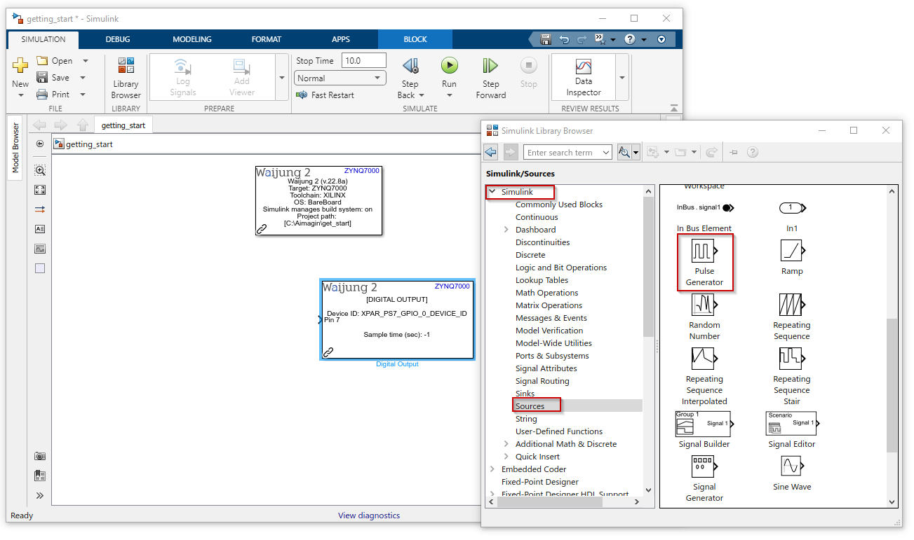Select the getting_start model tab
Image resolution: width=914 pixels, height=540 pixels.
(123, 125)
